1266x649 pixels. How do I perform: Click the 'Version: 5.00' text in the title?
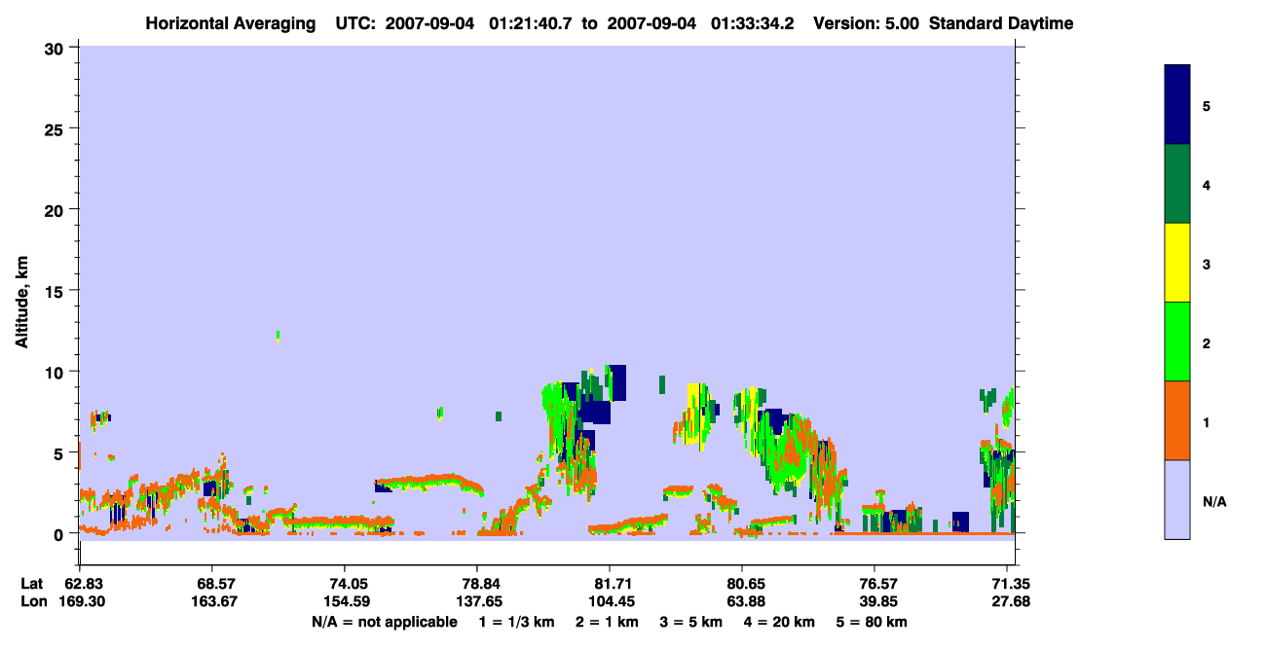(866, 23)
